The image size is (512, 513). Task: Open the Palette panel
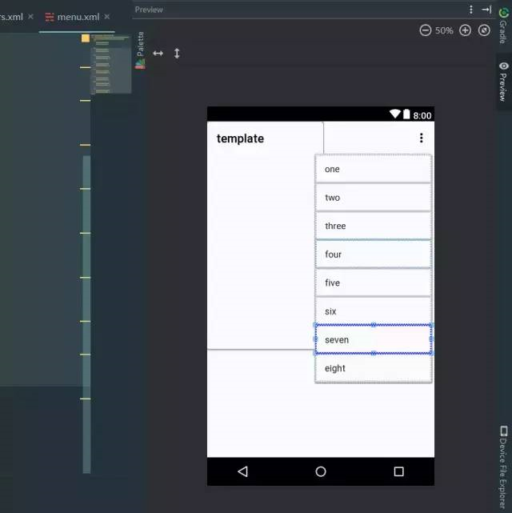[x=140, y=50]
